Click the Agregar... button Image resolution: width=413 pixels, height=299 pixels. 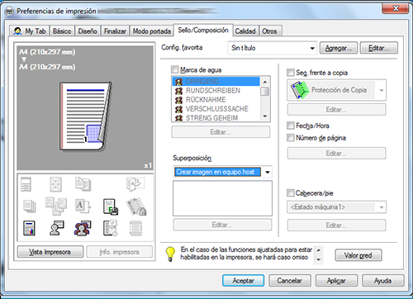click(339, 48)
